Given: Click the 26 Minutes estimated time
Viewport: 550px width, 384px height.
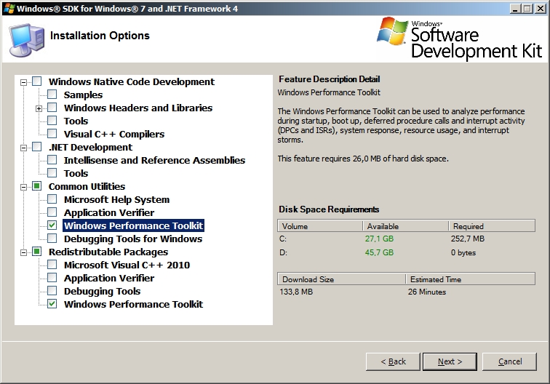Looking at the screenshot, I should (x=427, y=292).
